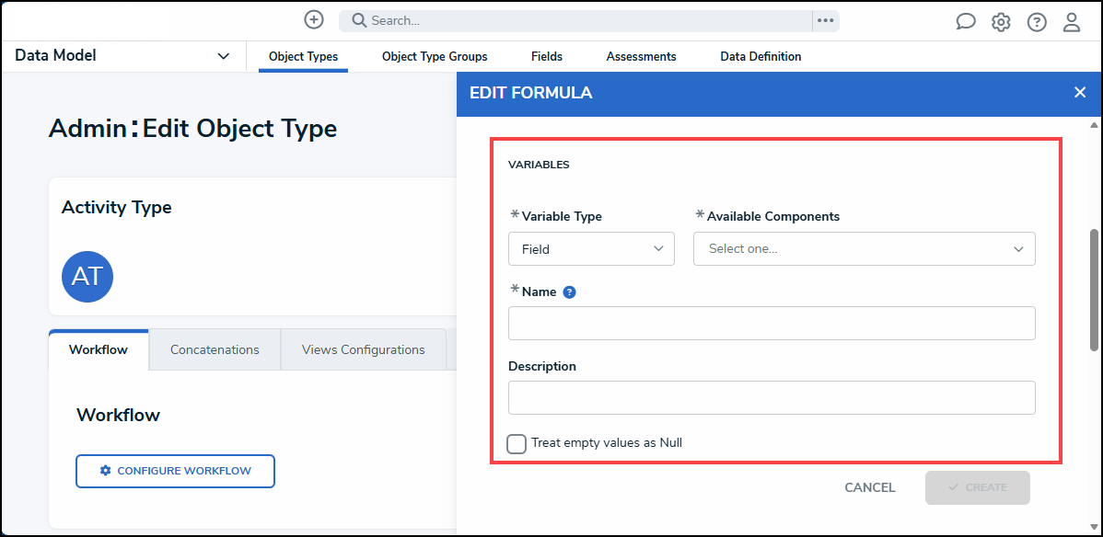
Task: Switch to the Object Type Groups tab
Action: (435, 57)
